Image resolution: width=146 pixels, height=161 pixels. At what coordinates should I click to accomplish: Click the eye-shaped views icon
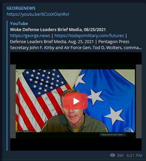pyautogui.click(x=113, y=155)
